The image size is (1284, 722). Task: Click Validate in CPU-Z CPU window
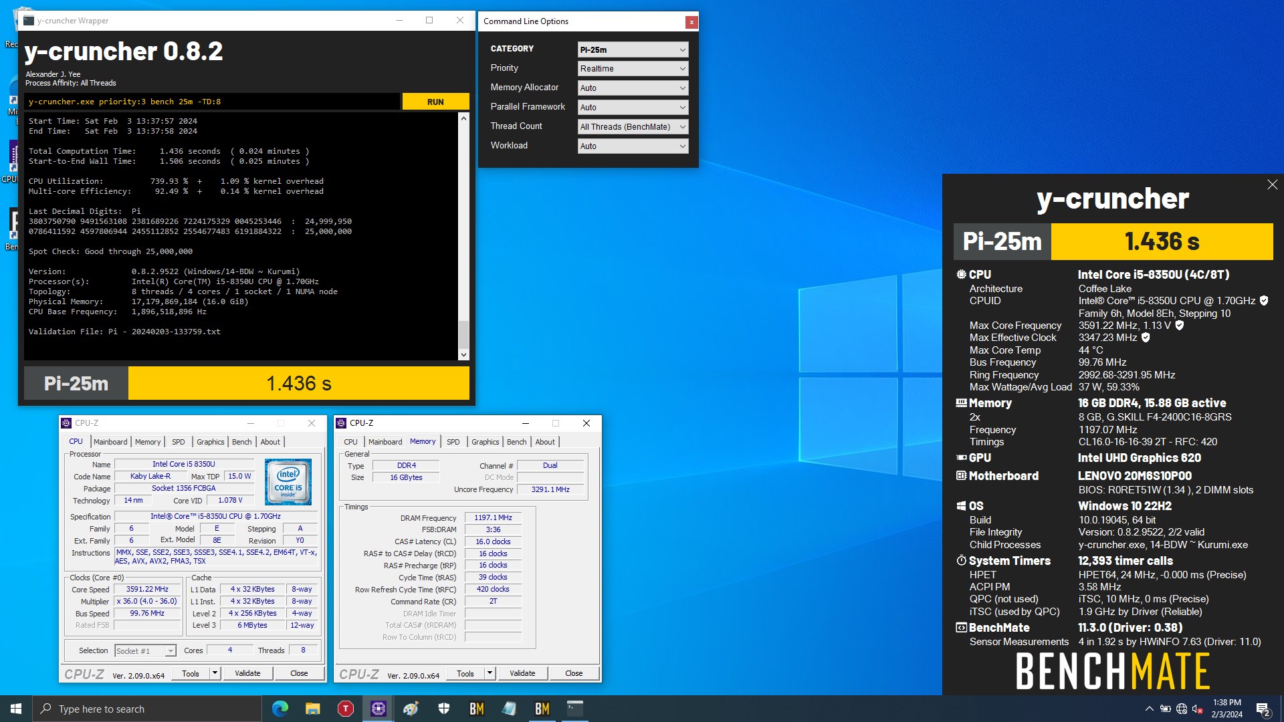[247, 673]
